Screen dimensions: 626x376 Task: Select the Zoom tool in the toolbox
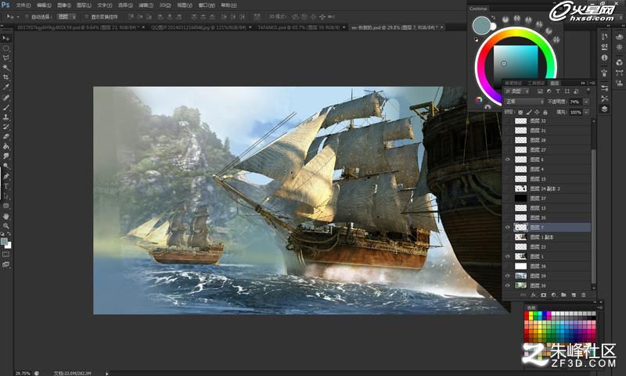5,226
